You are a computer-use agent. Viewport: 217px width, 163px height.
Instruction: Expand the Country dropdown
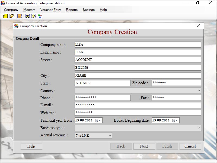[x=199, y=91]
